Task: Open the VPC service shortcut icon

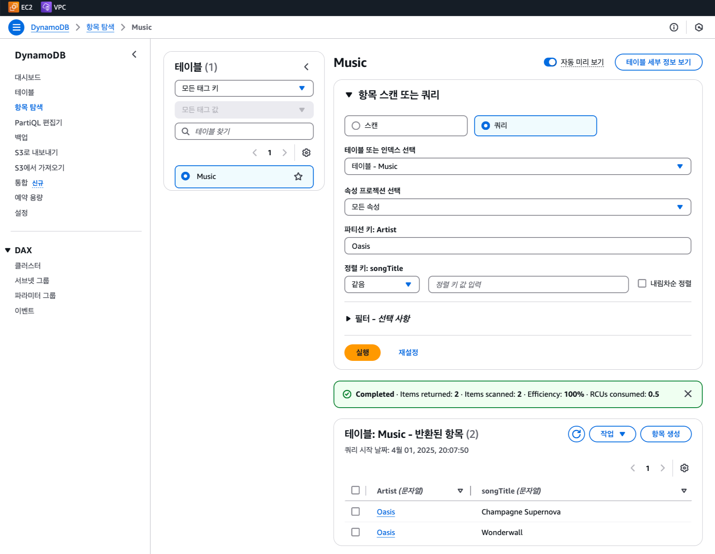Action: coord(46,7)
